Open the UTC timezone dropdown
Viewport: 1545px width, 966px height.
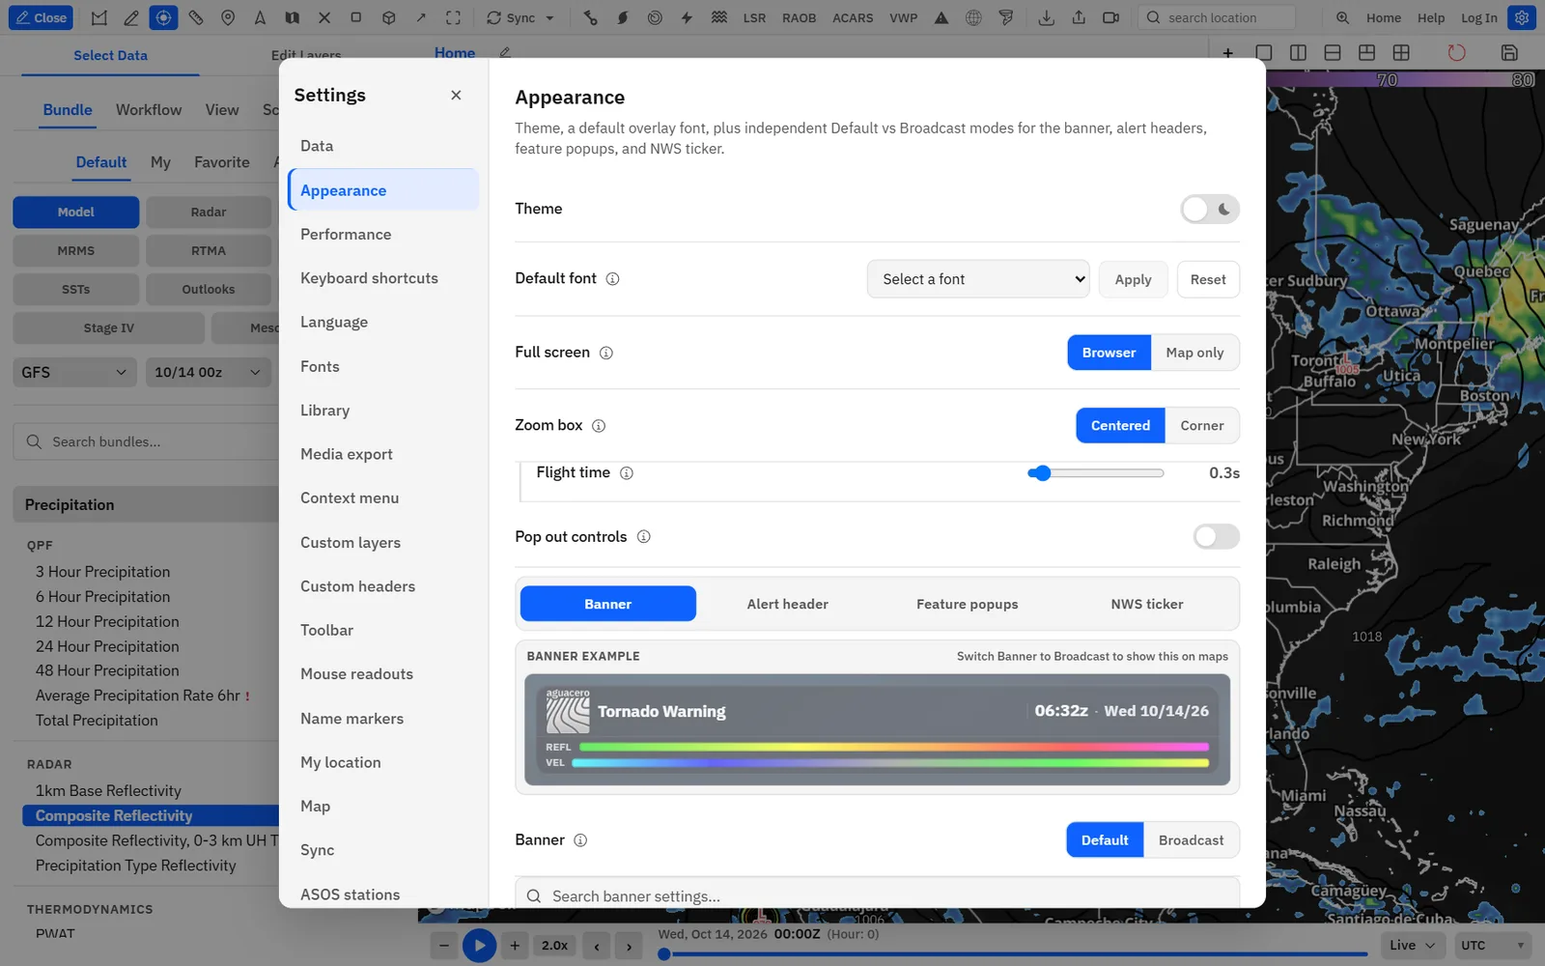pos(1493,946)
